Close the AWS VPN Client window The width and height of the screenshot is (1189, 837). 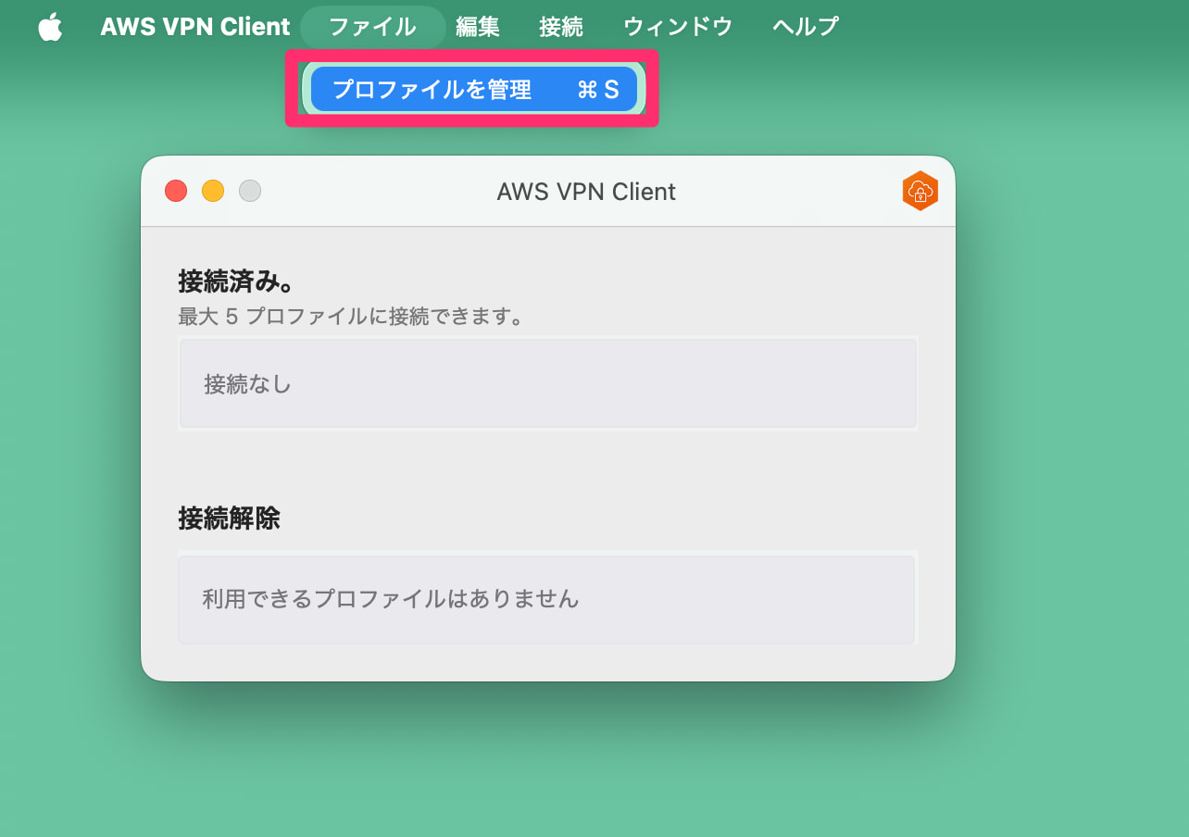coord(176,191)
